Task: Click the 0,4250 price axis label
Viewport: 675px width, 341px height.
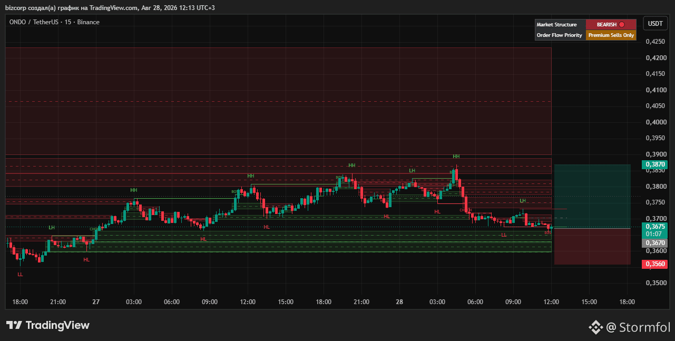Action: click(x=656, y=41)
